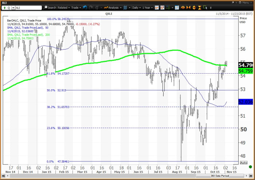
Task: Open the Daily interval dropdown
Action: tap(136, 8)
